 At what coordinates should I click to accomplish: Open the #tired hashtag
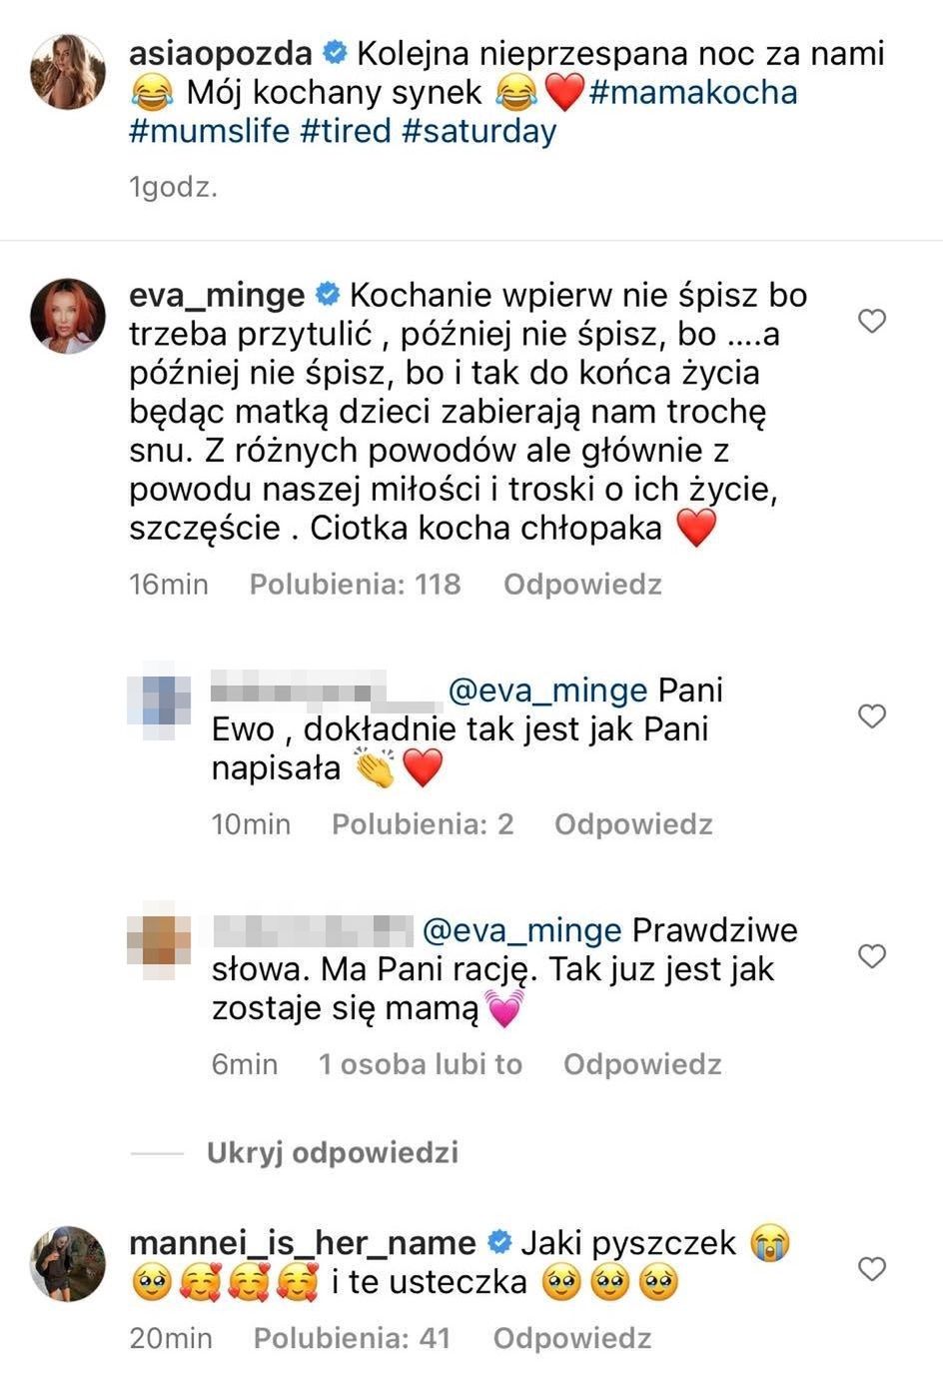point(346,131)
